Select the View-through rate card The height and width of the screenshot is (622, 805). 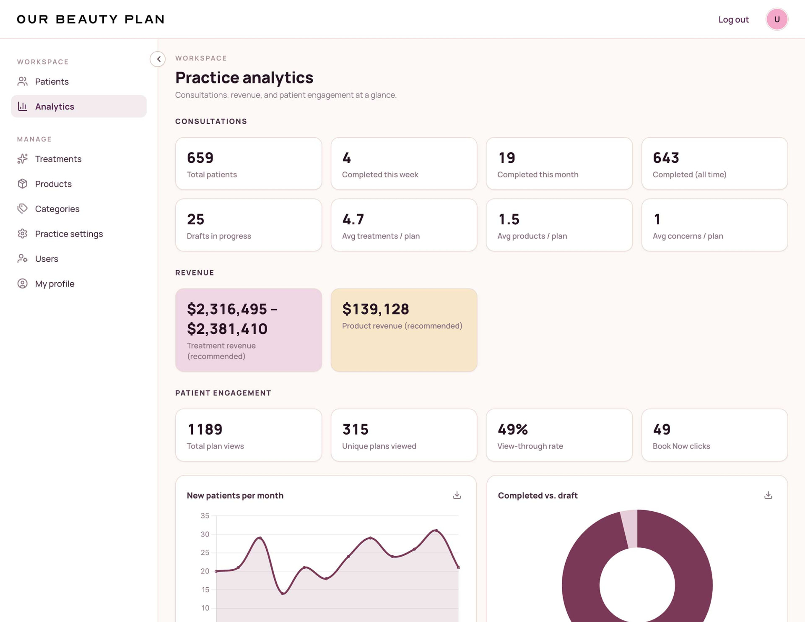coord(559,435)
